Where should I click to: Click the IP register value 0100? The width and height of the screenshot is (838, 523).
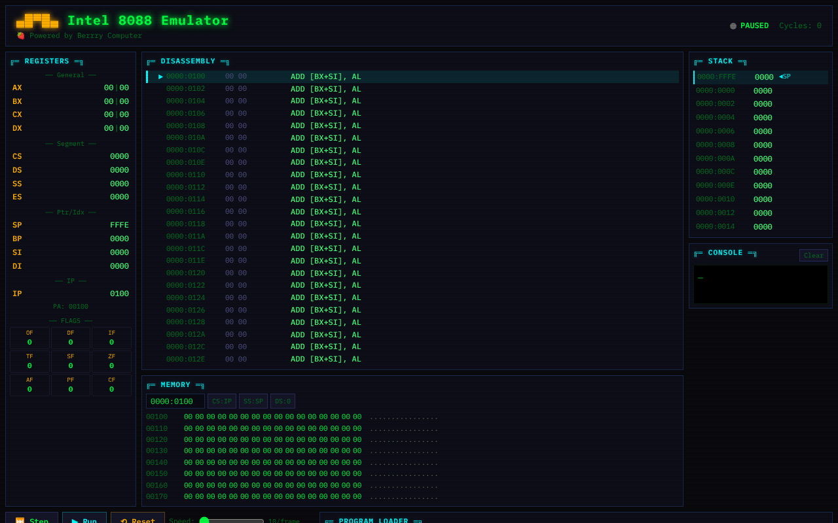coord(119,294)
